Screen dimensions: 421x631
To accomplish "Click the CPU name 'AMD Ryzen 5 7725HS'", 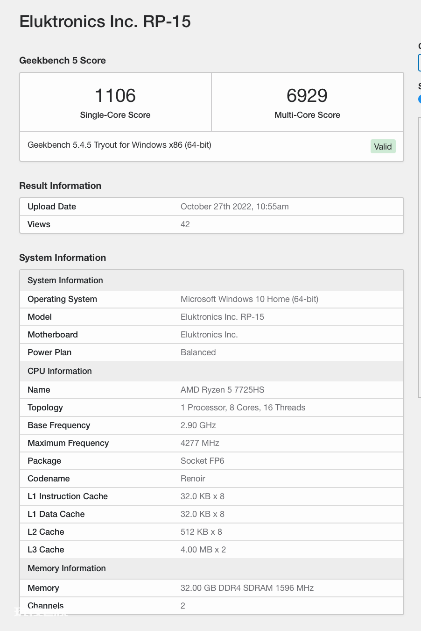I will pos(223,390).
